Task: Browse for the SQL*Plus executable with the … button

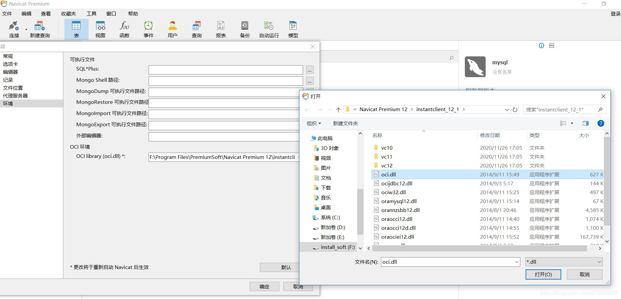Action: (310, 70)
